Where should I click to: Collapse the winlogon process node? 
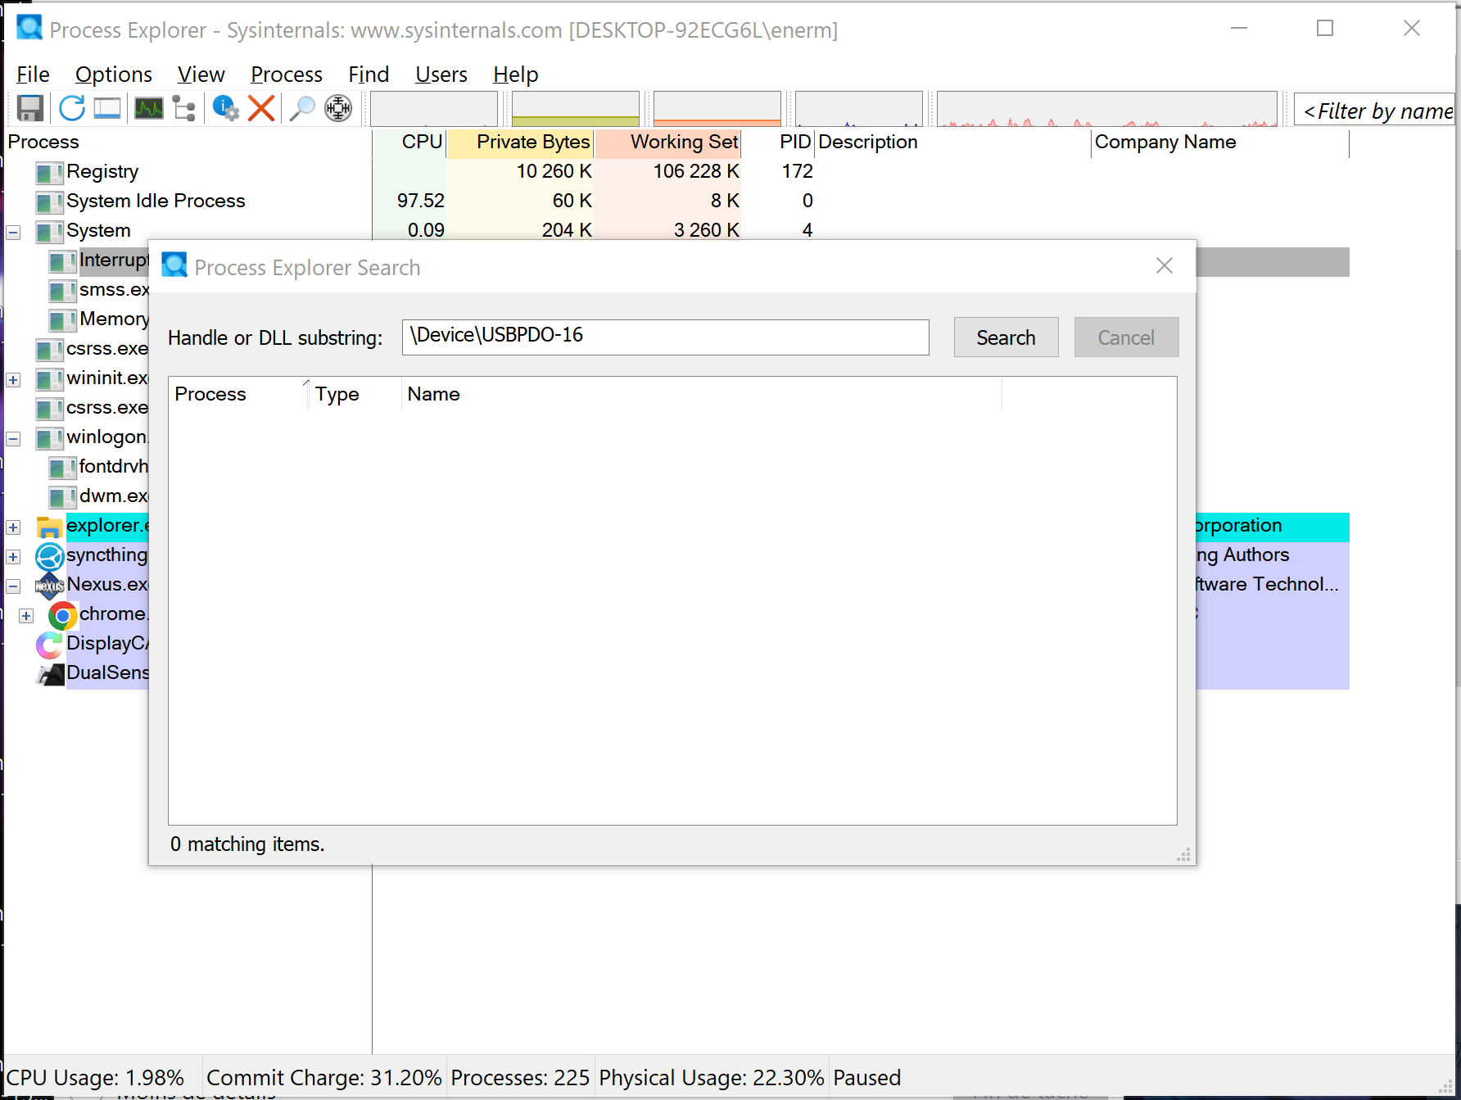coord(13,439)
